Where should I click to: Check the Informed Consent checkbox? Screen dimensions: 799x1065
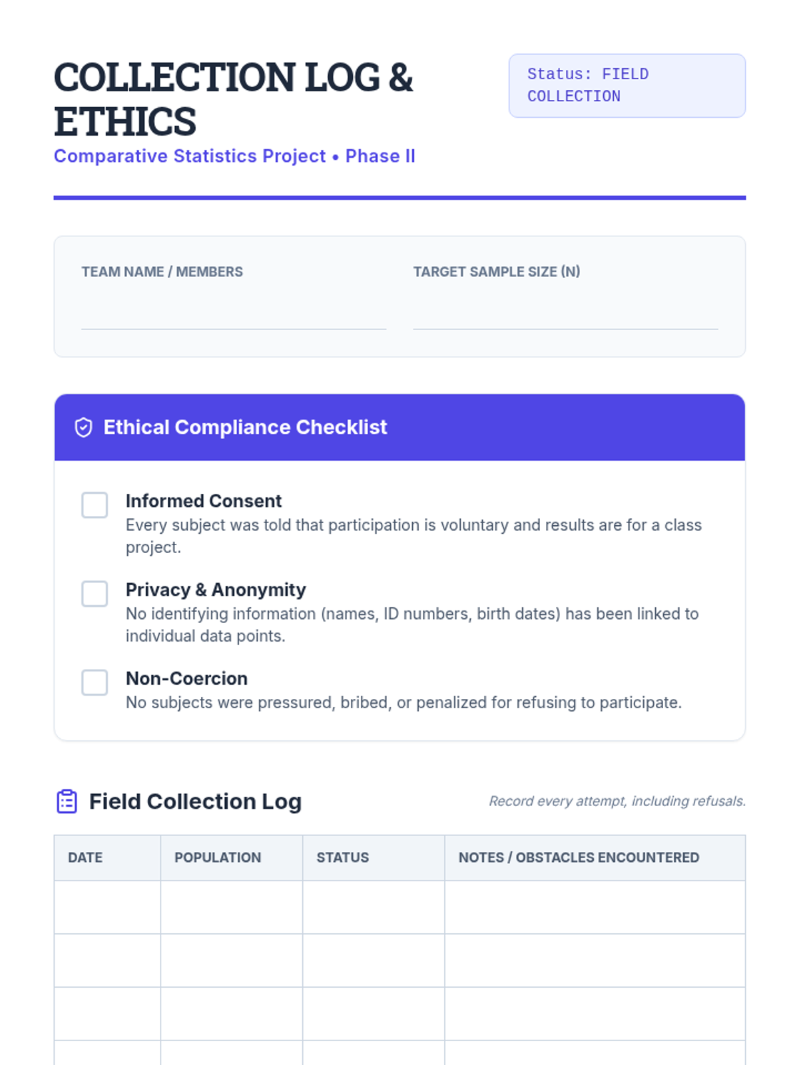pos(95,505)
